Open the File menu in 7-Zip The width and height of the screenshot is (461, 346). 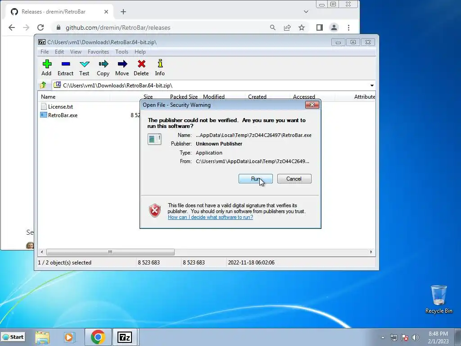point(45,51)
